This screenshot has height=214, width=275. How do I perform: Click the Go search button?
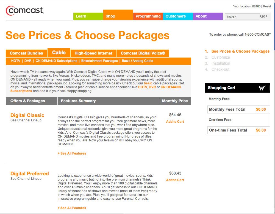(x=263, y=16)
